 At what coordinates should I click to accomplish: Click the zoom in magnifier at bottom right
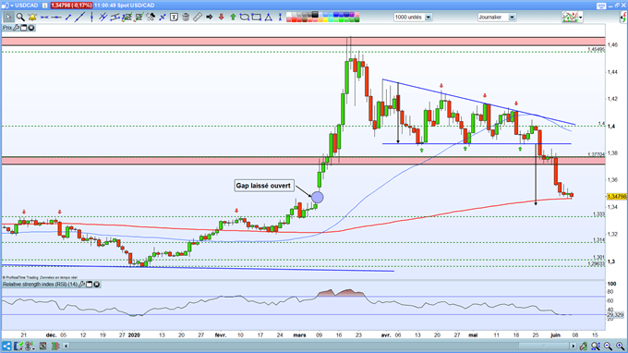click(x=621, y=346)
